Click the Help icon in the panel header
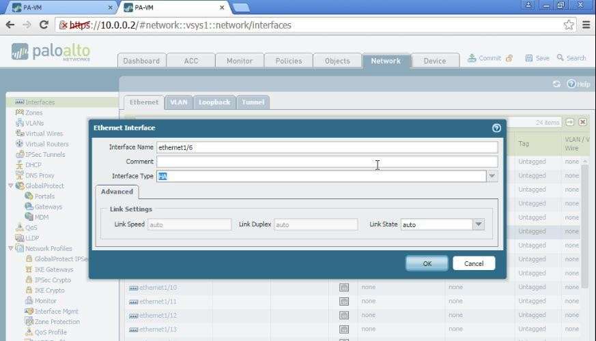596x341 pixels. [571, 84]
